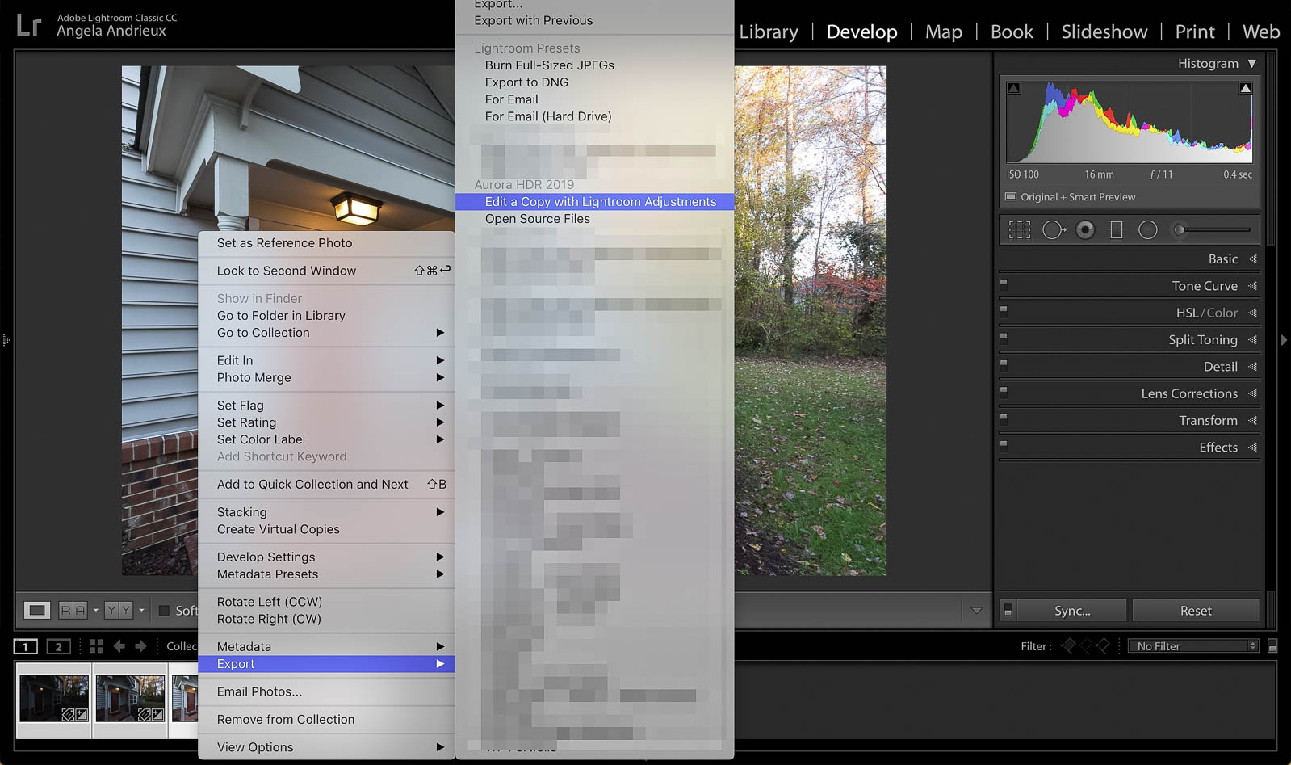1291x765 pixels.
Task: Activate the Red Eye Correction tool
Action: [x=1085, y=230]
